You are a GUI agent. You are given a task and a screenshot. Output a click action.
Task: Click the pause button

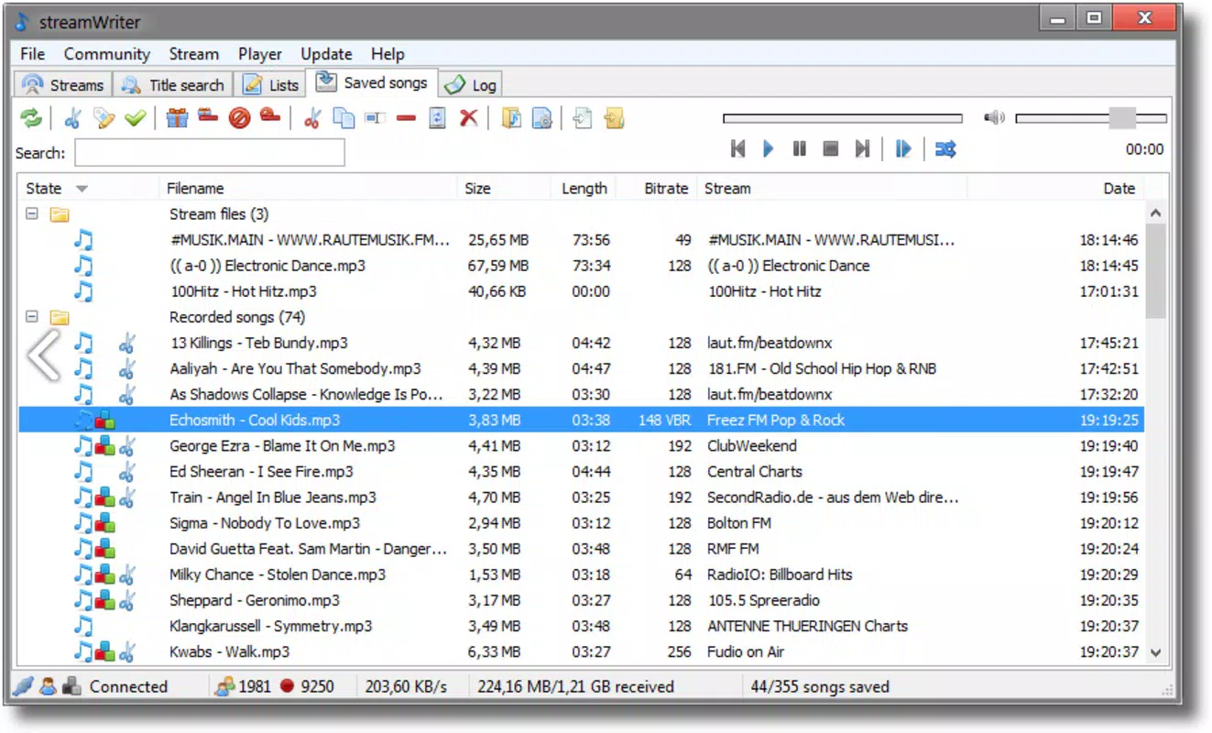pos(800,148)
